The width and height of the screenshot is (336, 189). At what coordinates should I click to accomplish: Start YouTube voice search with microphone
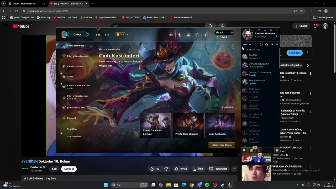pos(222,26)
